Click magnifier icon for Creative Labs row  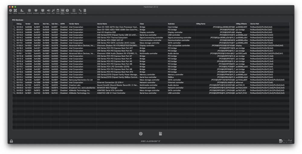[x=14, y=85]
